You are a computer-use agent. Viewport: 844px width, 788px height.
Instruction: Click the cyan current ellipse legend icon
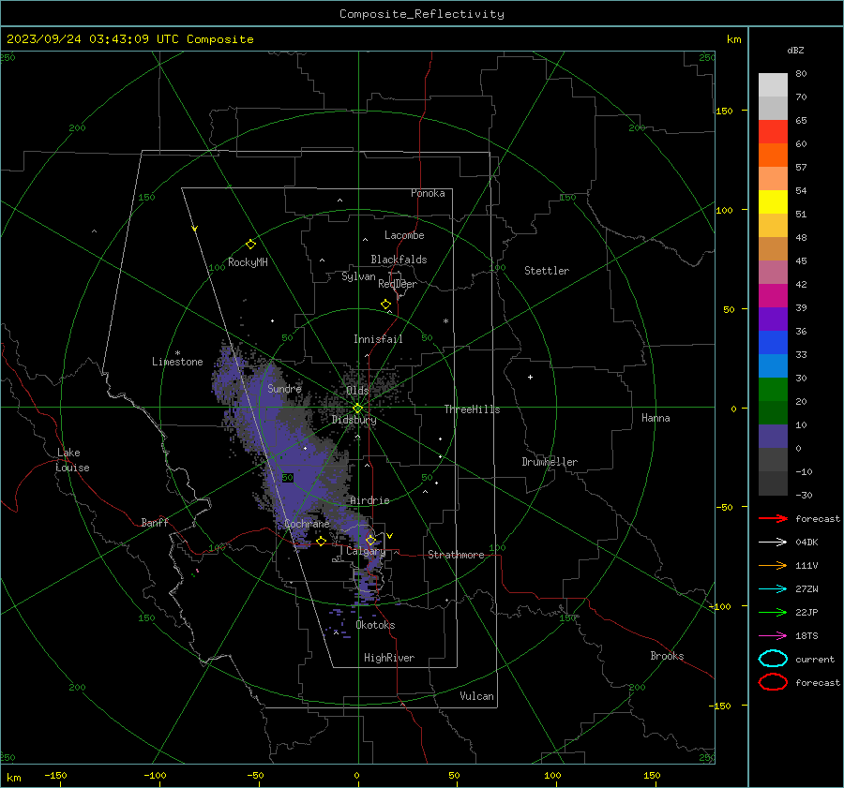pos(773,659)
